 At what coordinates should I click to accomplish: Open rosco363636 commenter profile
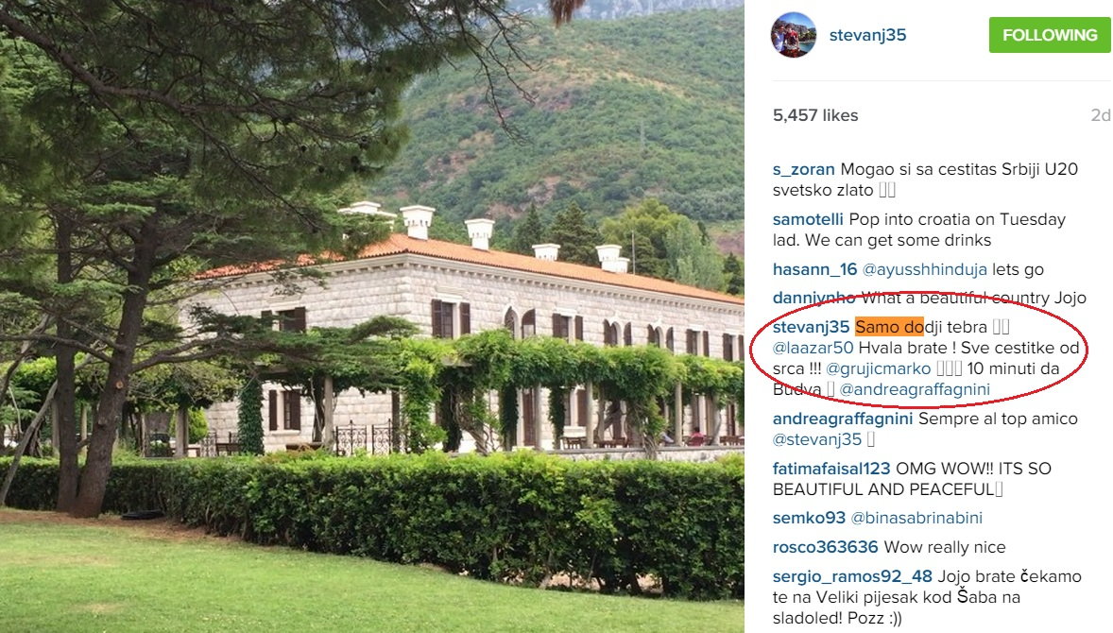(826, 547)
